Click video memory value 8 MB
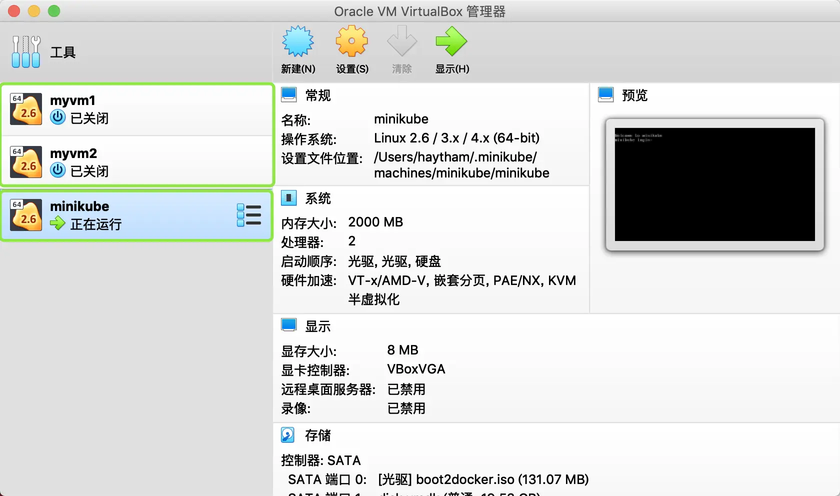This screenshot has height=496, width=840. tap(402, 350)
